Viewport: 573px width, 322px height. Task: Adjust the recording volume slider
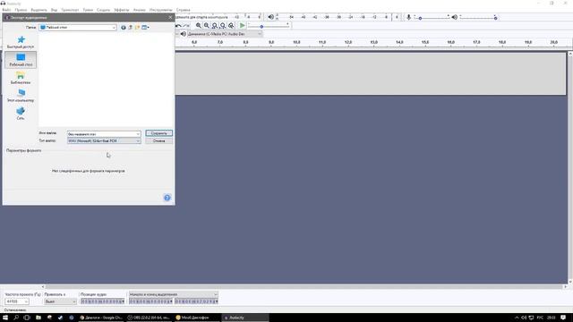tap(432, 17)
